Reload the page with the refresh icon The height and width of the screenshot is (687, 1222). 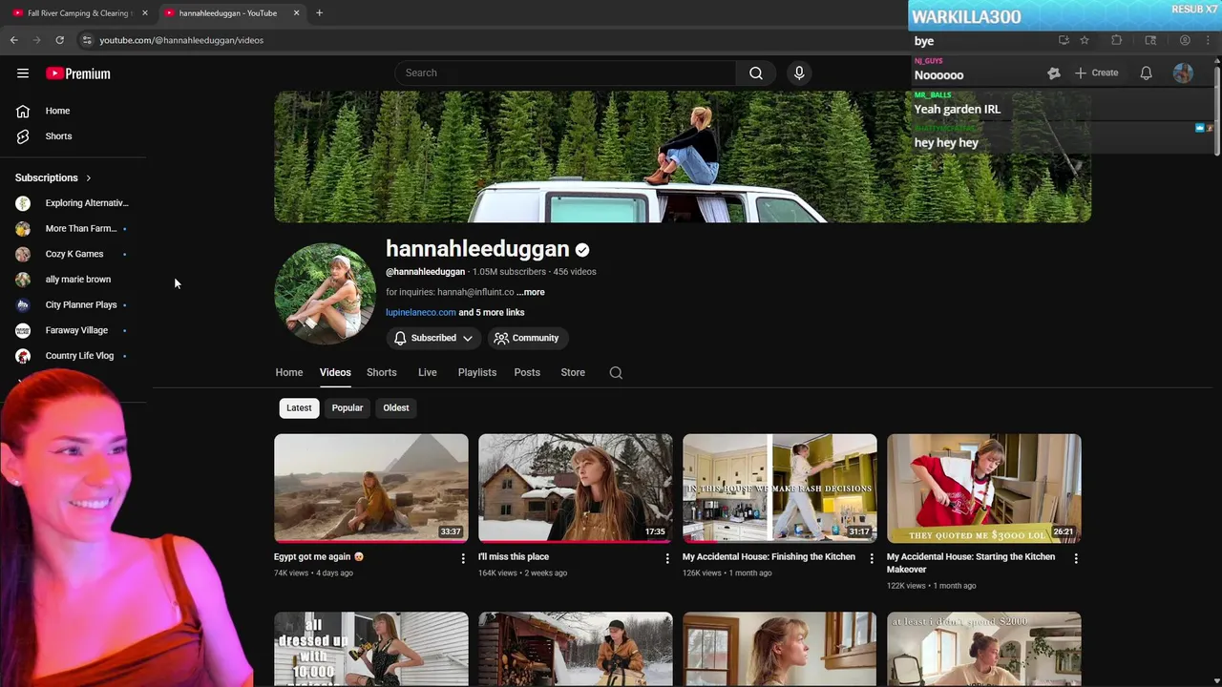pos(59,40)
